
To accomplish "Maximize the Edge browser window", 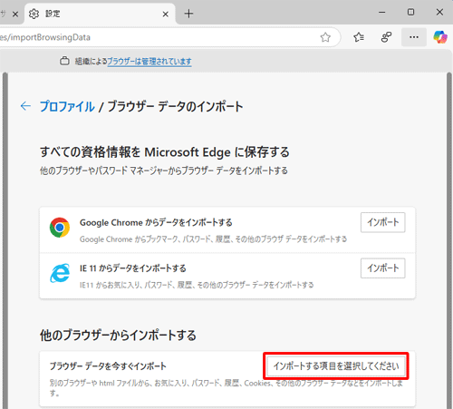I will click(x=410, y=13).
